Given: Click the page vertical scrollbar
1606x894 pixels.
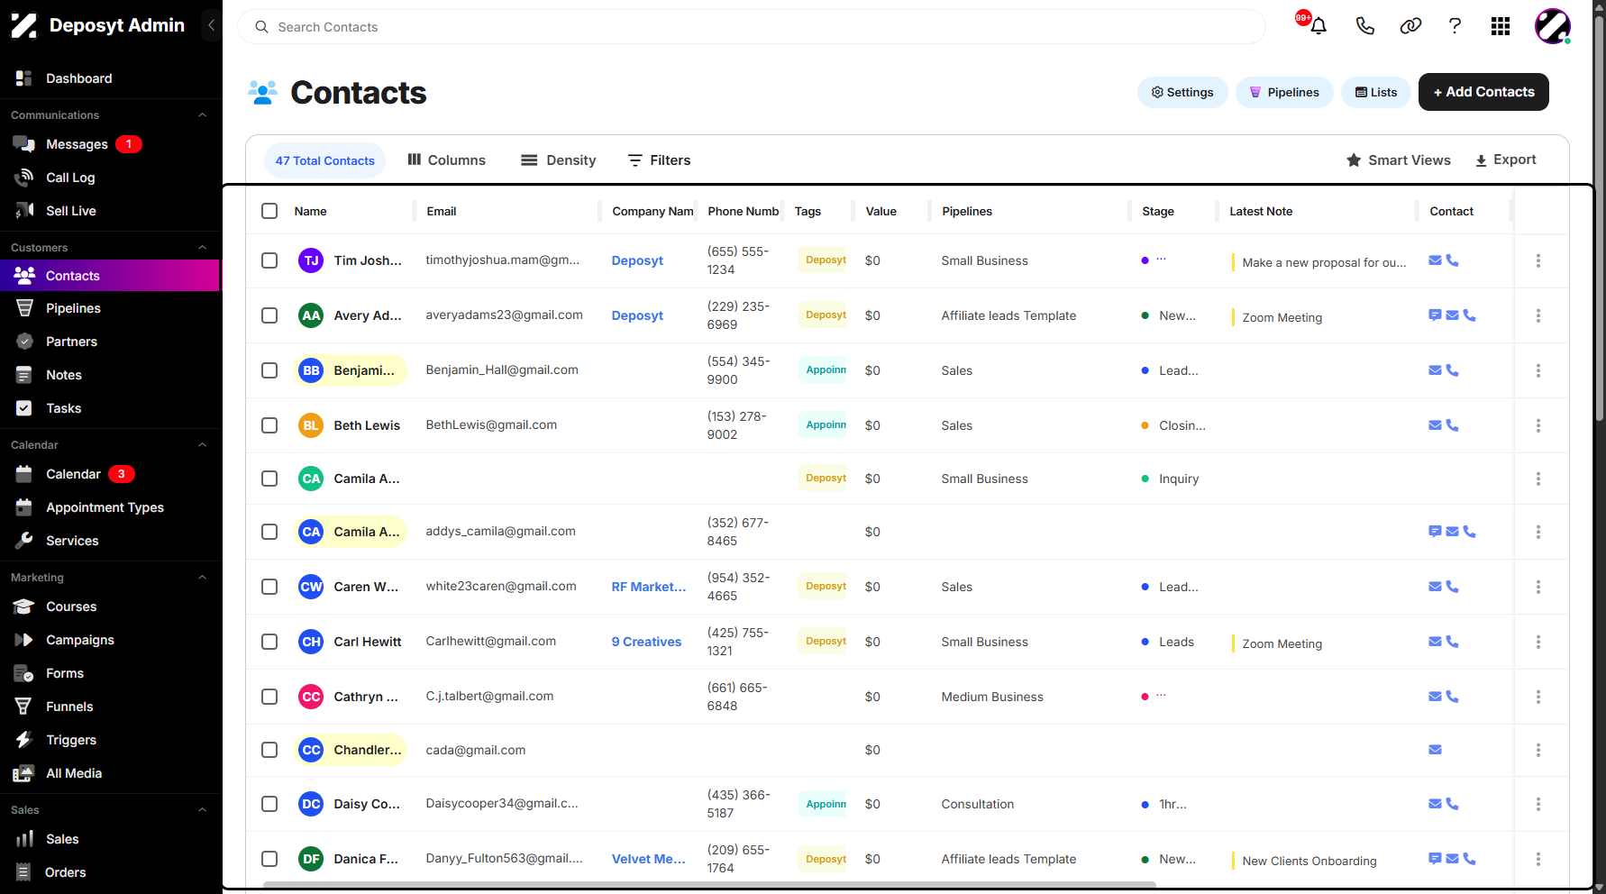Looking at the screenshot, I should click(1599, 216).
